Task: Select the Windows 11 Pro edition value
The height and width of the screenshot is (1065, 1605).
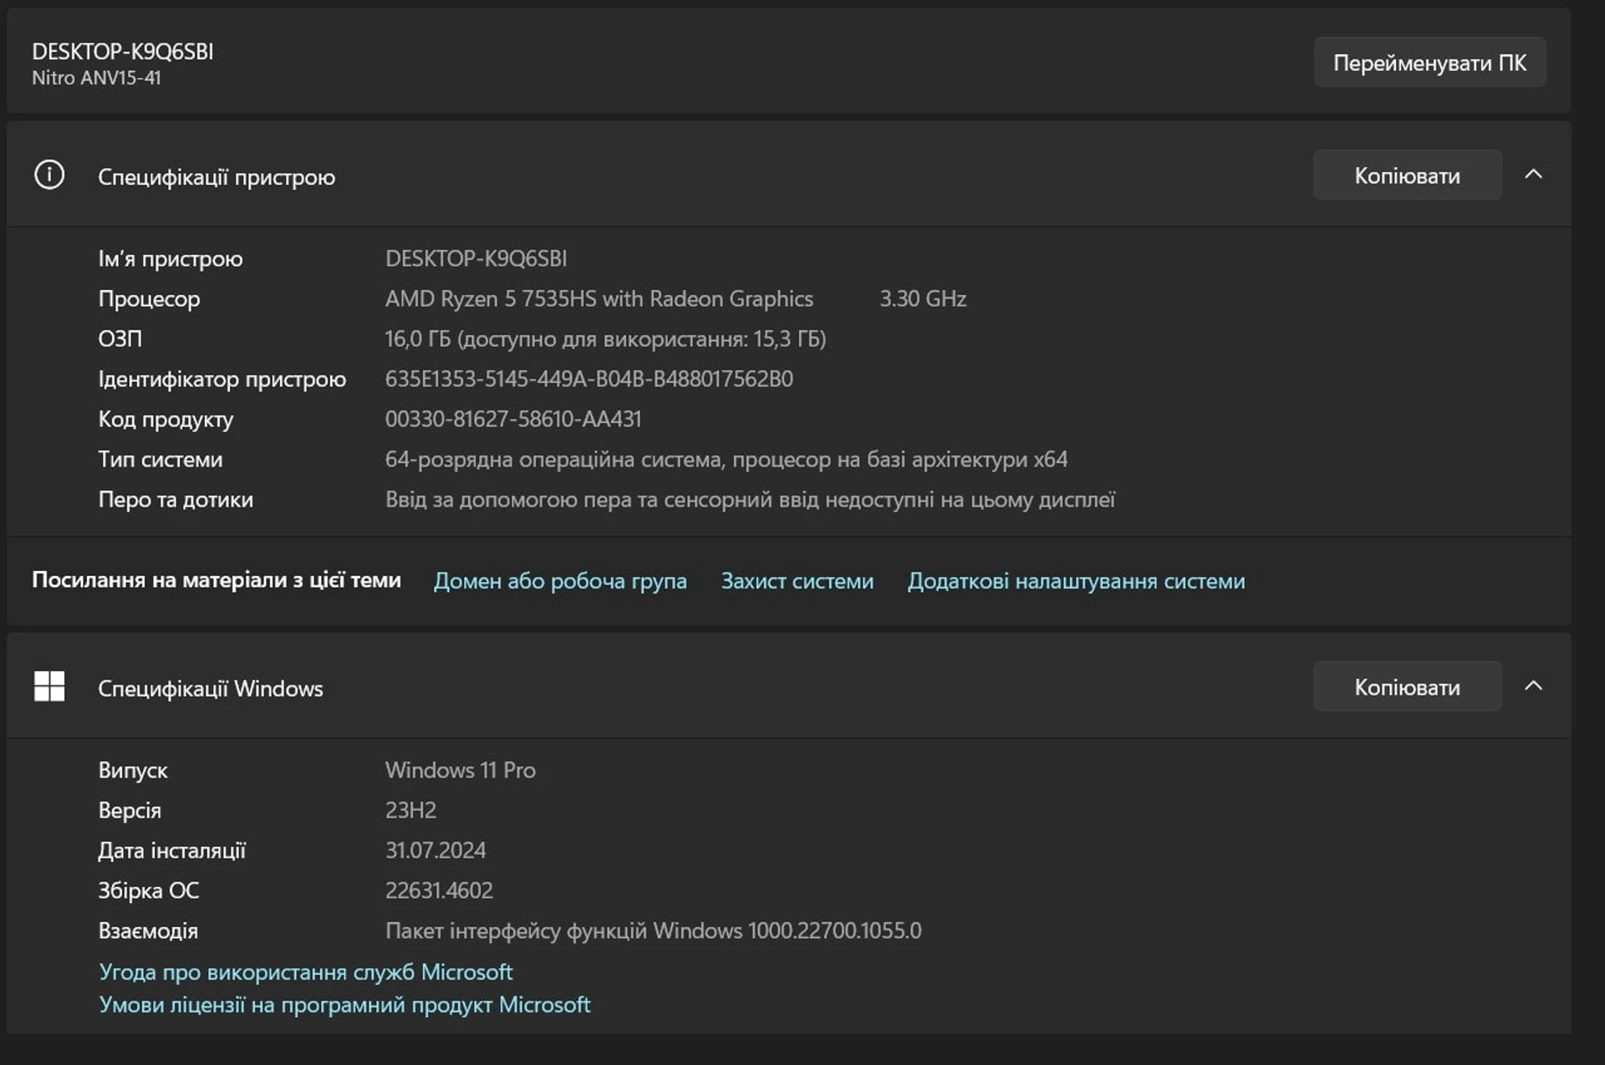Action: point(461,771)
